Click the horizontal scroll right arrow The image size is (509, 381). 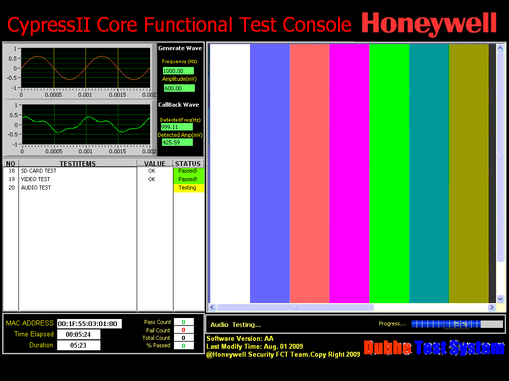click(492, 307)
